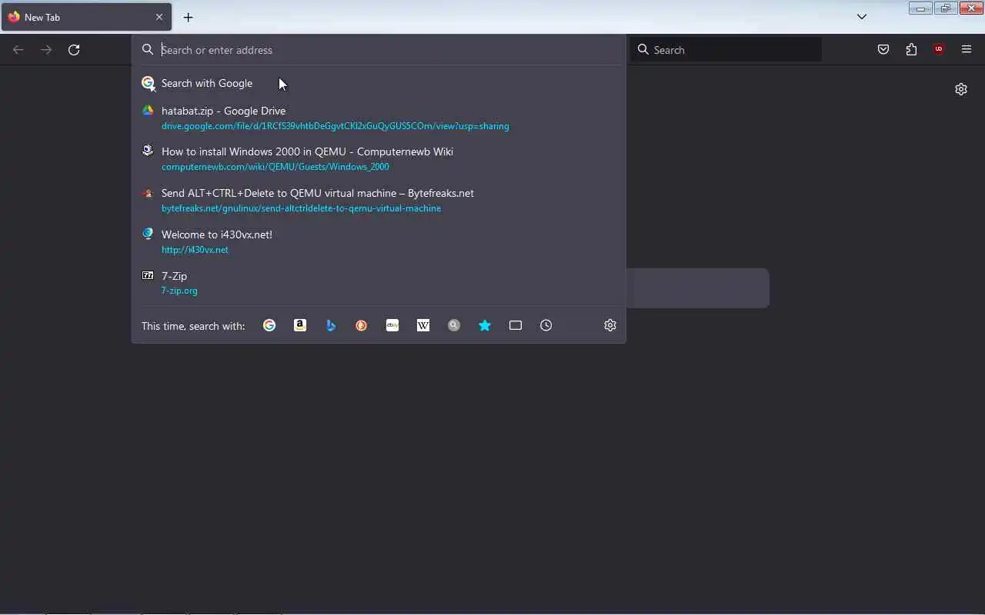Close the New Tab tab
The height and width of the screenshot is (615, 985).
click(159, 17)
